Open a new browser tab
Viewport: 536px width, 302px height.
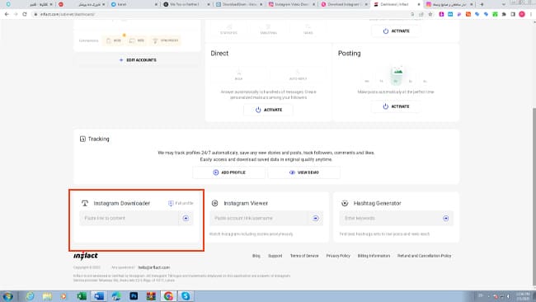482,4
